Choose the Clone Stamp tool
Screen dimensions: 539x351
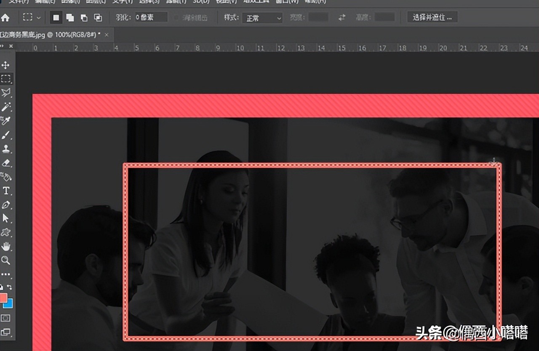pyautogui.click(x=6, y=149)
